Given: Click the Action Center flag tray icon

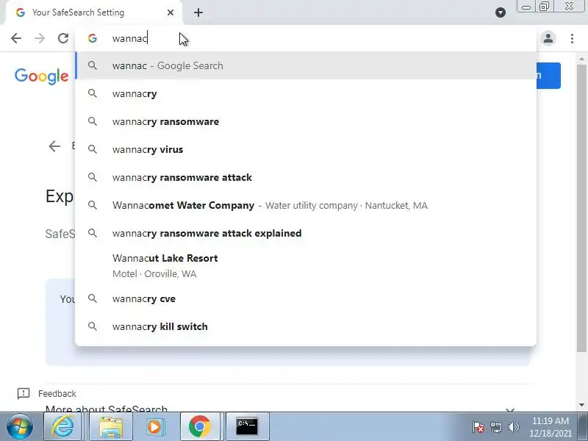Looking at the screenshot, I should tap(478, 427).
